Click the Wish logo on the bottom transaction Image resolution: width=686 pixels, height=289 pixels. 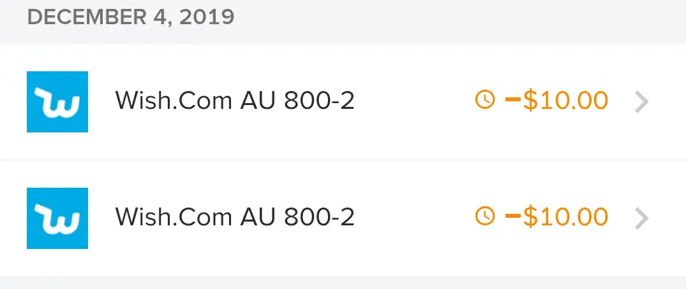click(x=57, y=218)
